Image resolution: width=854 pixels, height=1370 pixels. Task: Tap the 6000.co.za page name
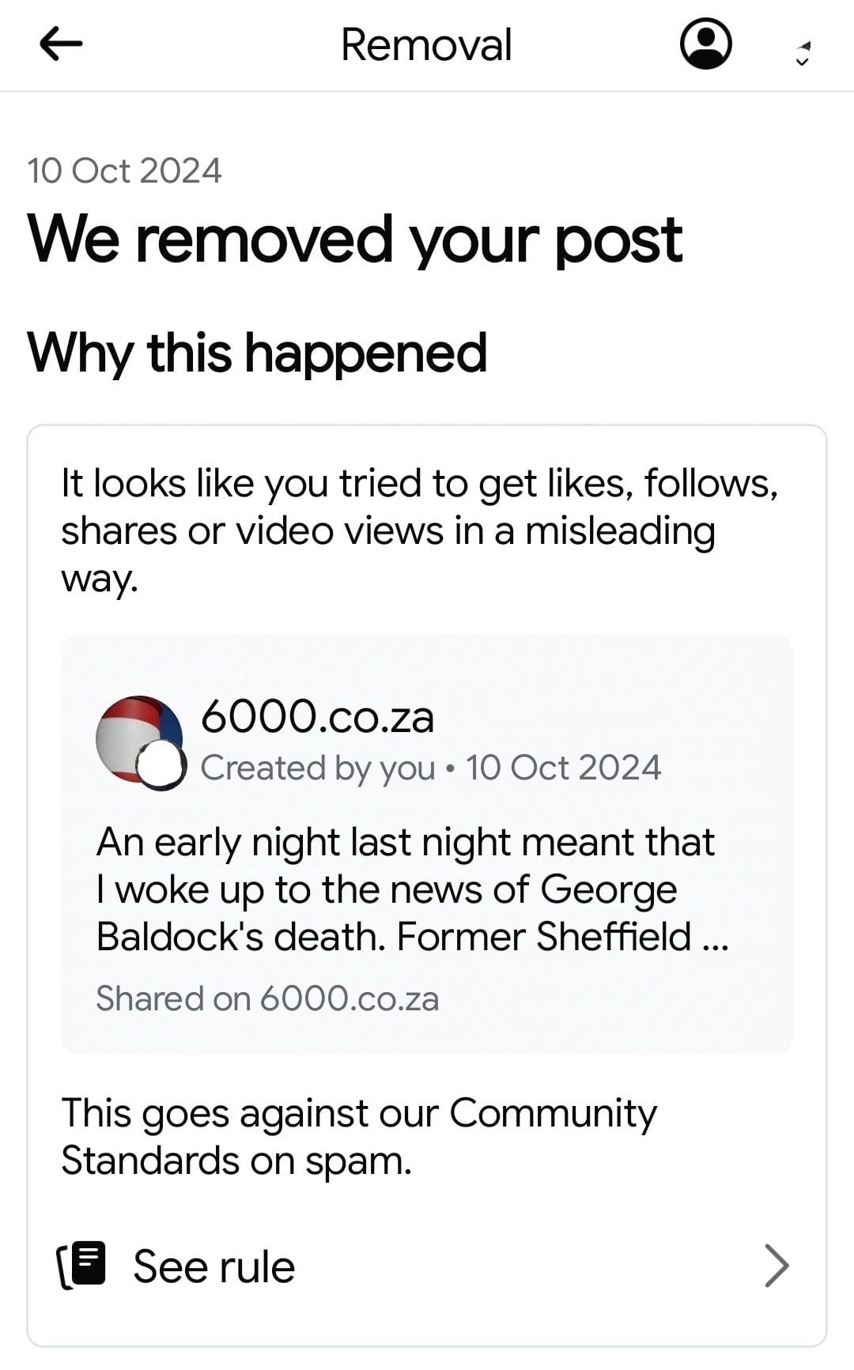click(317, 717)
